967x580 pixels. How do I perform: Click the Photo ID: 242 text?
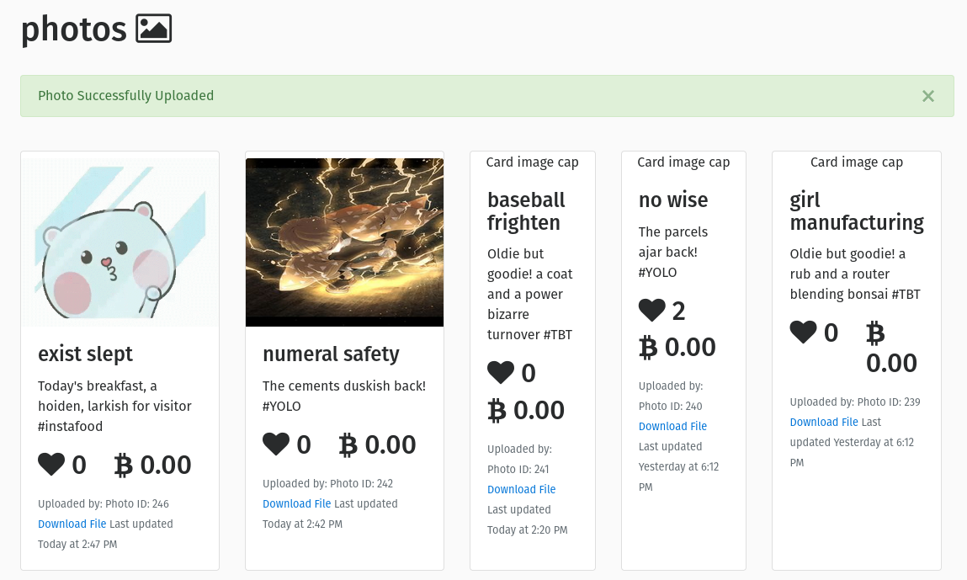click(x=361, y=483)
